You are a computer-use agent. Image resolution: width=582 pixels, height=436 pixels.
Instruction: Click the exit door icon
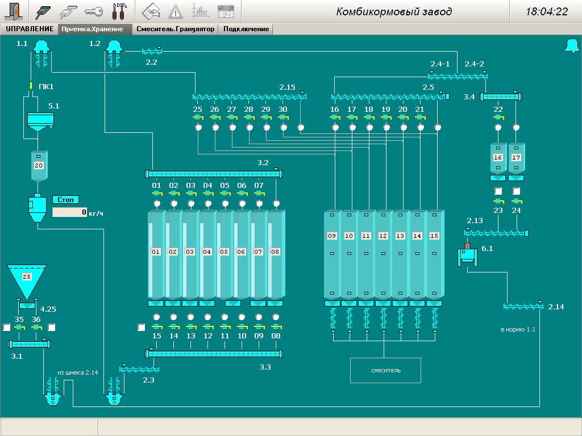[x=15, y=11]
